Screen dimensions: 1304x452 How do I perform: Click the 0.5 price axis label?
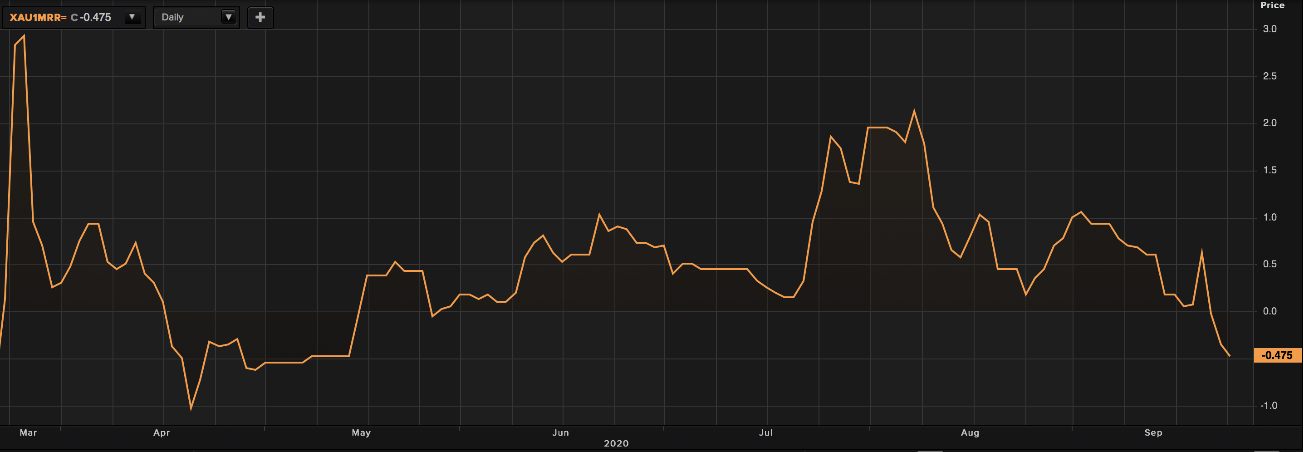(x=1270, y=264)
